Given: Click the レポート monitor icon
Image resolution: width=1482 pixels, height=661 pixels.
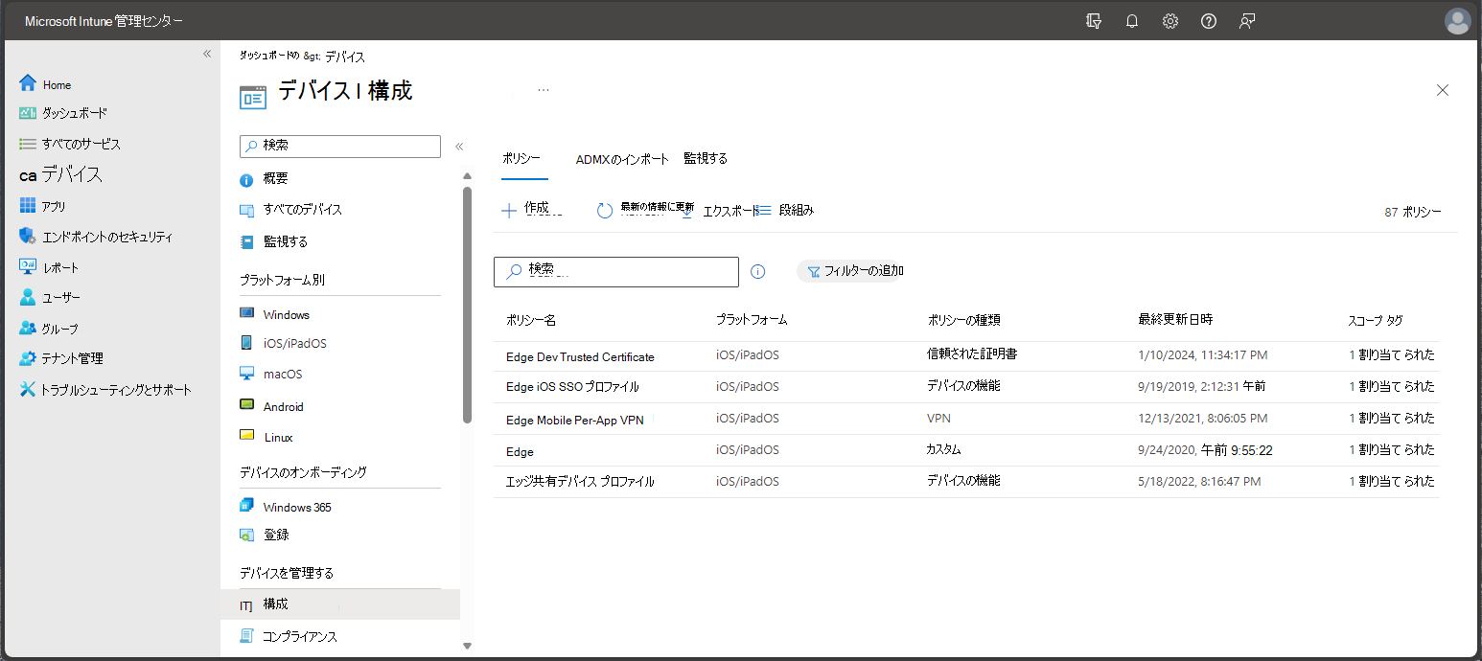Looking at the screenshot, I should coord(28,266).
